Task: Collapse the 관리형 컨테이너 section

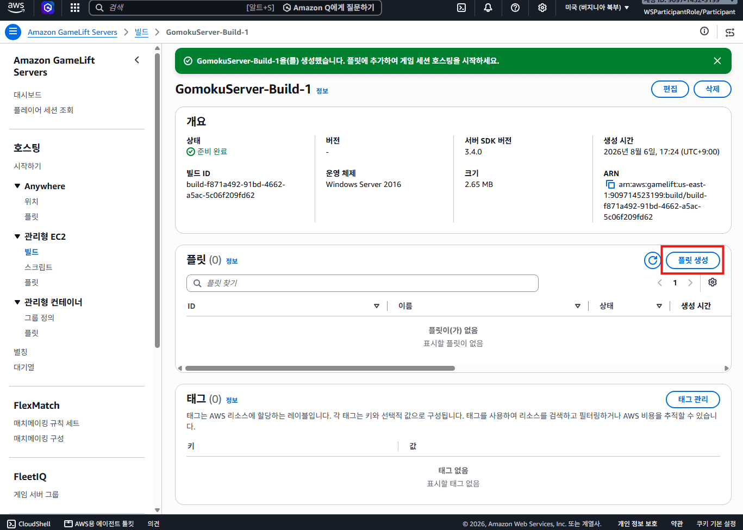Action: pos(17,302)
